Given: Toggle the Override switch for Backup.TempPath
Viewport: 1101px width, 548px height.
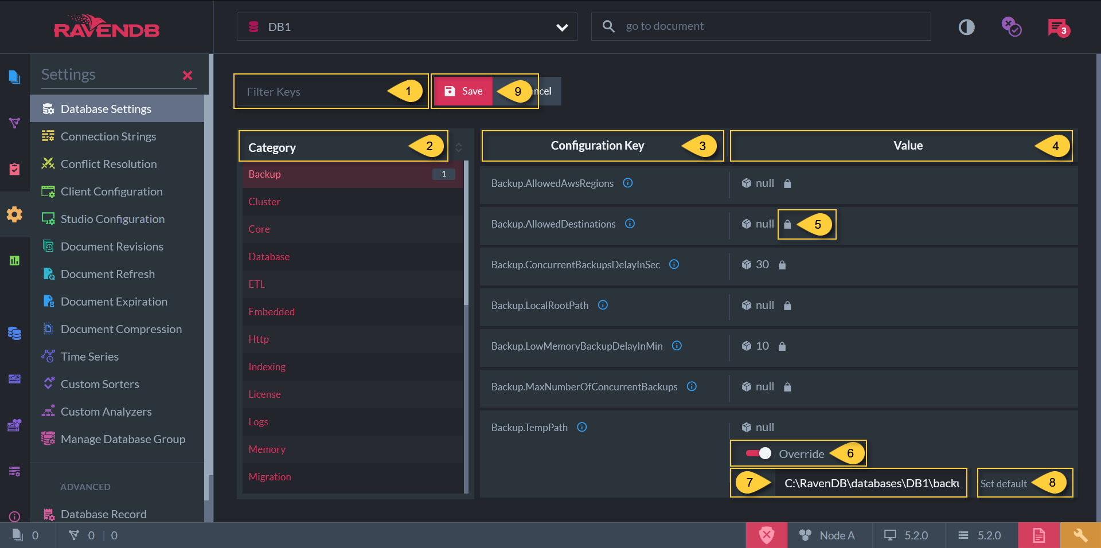Looking at the screenshot, I should pyautogui.click(x=758, y=453).
